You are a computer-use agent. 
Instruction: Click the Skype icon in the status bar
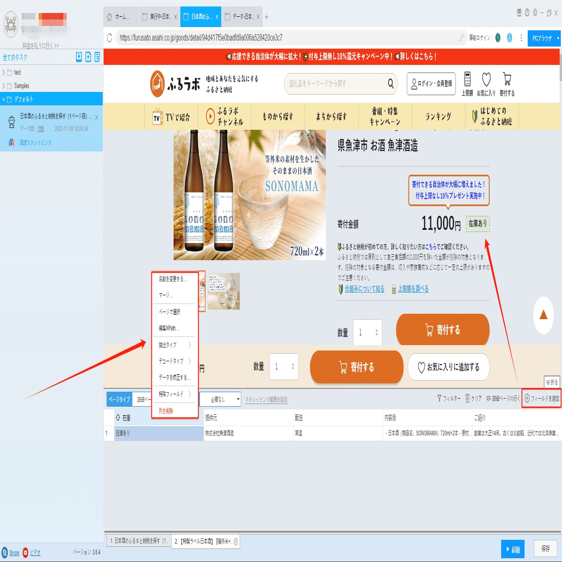[5, 552]
